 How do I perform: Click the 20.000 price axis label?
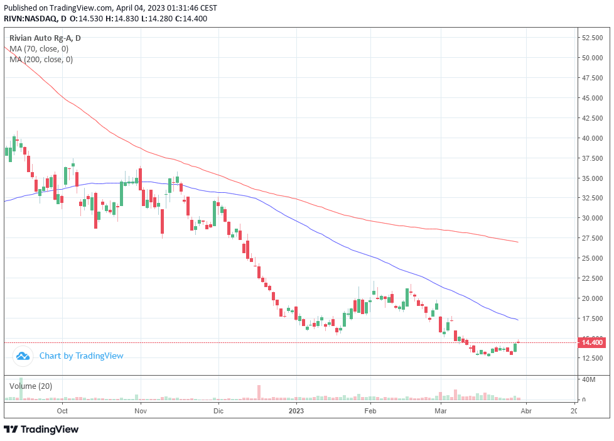592,298
